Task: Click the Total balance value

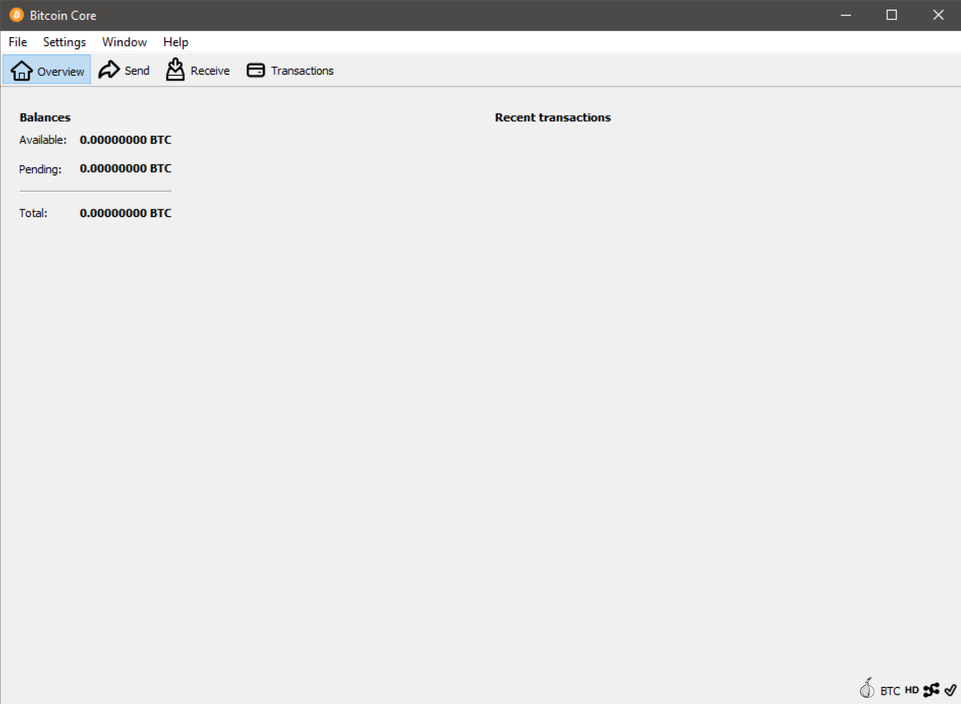Action: pos(125,213)
